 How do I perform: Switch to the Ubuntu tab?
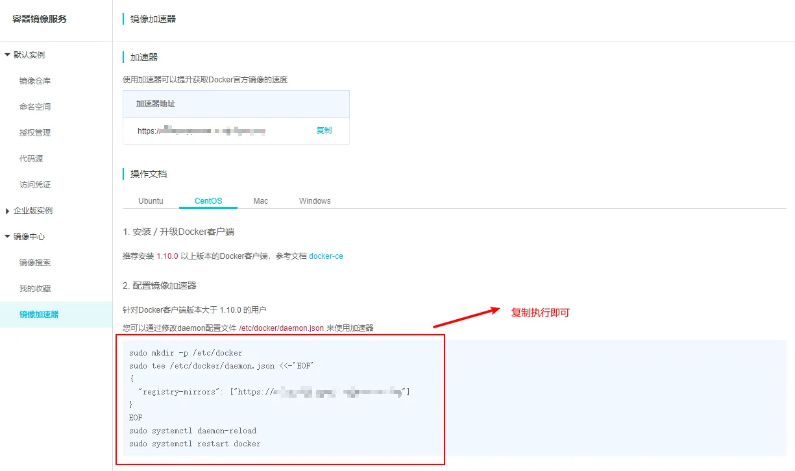tap(151, 201)
